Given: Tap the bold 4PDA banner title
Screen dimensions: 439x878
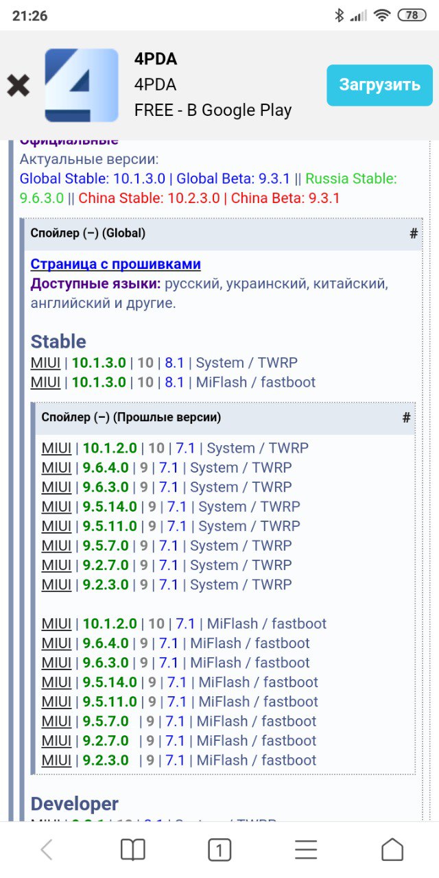Looking at the screenshot, I should click(156, 60).
